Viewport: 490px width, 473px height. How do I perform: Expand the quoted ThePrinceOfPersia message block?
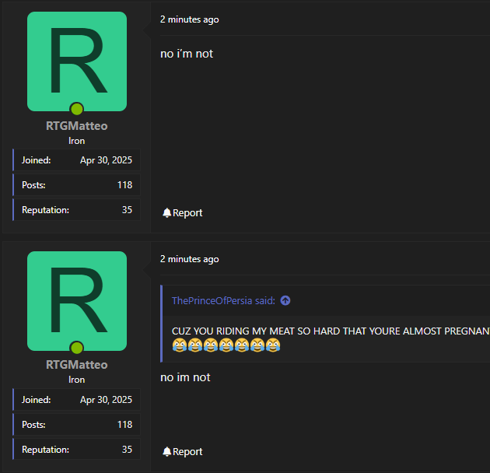click(327, 331)
